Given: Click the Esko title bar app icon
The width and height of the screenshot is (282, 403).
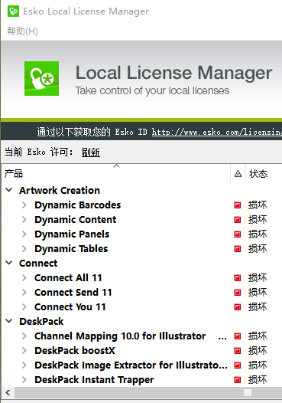Looking at the screenshot, I should coord(13,11).
